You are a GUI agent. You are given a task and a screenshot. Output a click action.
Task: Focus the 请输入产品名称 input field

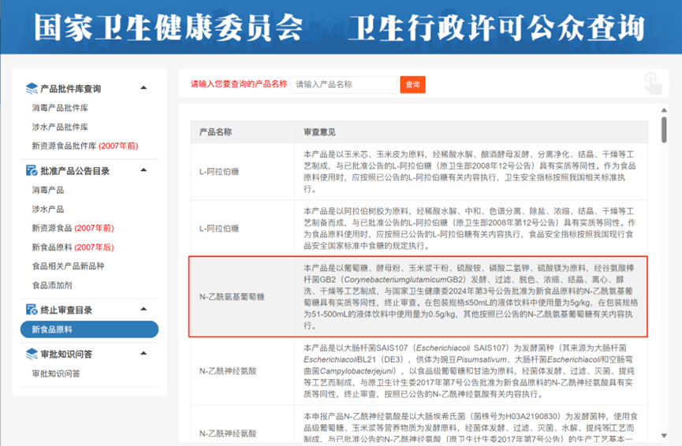pos(344,84)
